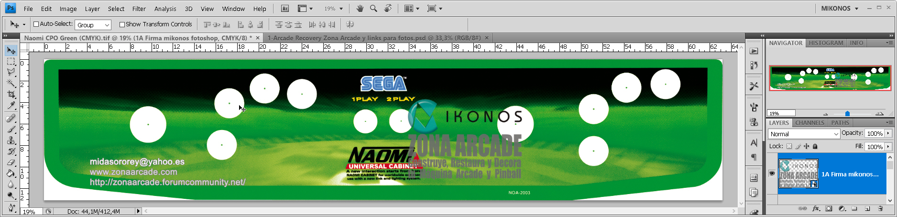Select the Pen tool

tap(11, 208)
